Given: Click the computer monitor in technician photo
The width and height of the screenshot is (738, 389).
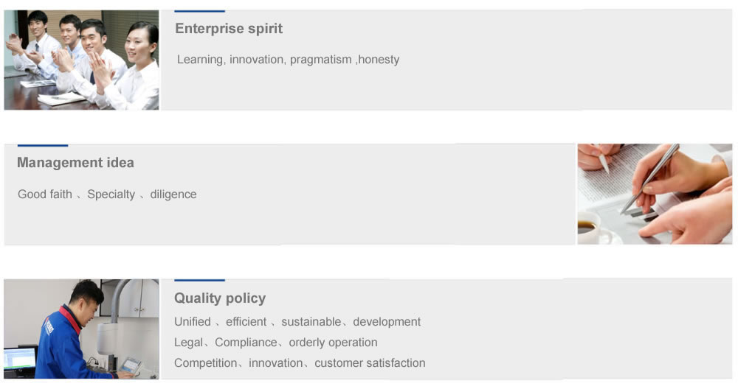Looking at the screenshot, I should [20, 361].
